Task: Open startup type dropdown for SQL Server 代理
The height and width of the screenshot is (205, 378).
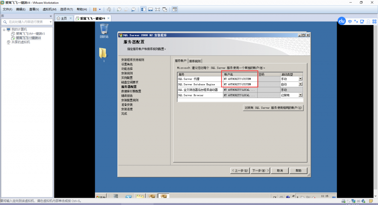Action: pyautogui.click(x=300, y=79)
